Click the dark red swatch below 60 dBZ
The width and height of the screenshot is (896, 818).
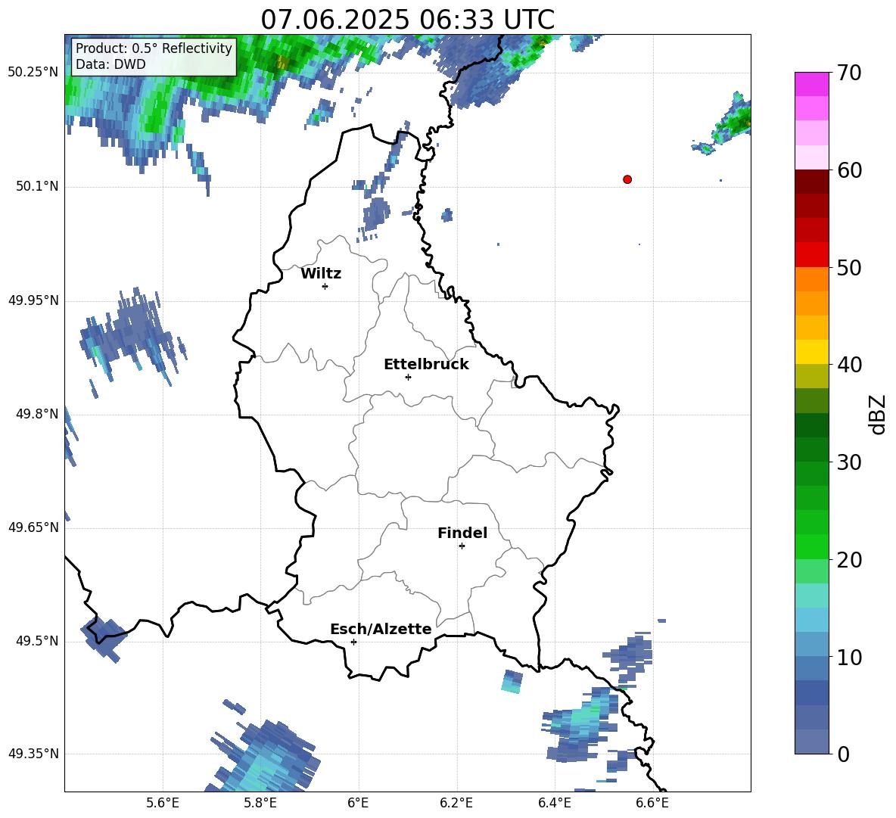point(811,182)
